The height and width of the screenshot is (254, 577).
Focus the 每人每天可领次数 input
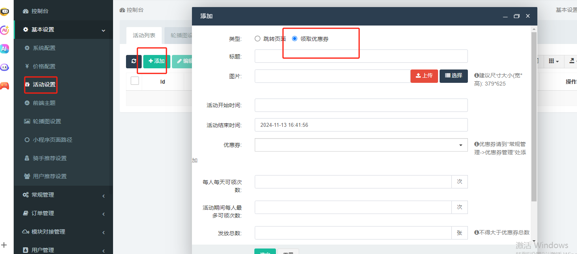353,182
